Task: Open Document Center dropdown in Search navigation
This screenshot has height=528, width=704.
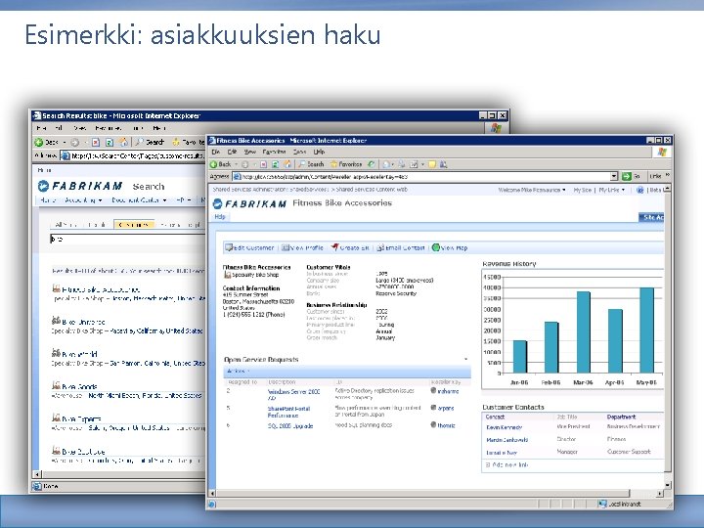Action: 139,199
